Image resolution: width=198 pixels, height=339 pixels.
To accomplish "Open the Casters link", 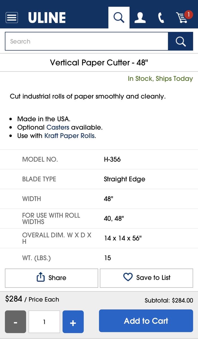I will point(58,127).
